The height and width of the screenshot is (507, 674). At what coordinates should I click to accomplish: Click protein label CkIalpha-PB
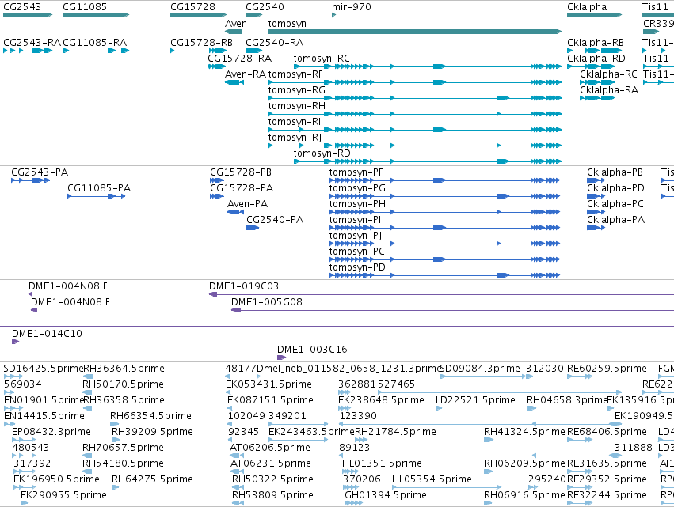[x=615, y=172]
